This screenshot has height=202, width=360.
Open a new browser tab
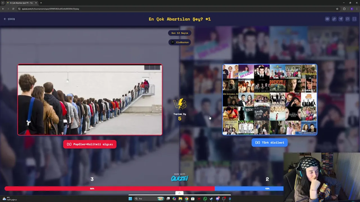[x=41, y=3]
